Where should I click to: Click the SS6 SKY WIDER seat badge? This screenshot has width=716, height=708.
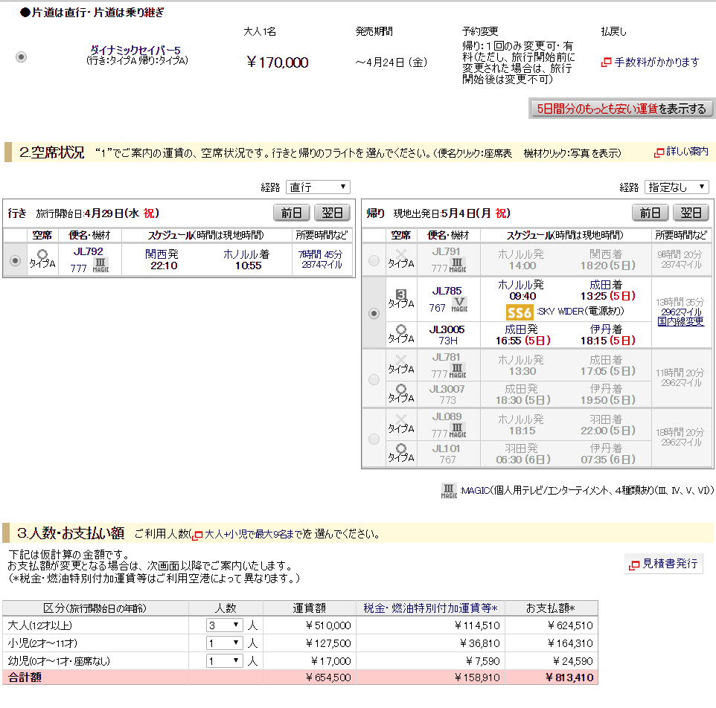point(520,312)
